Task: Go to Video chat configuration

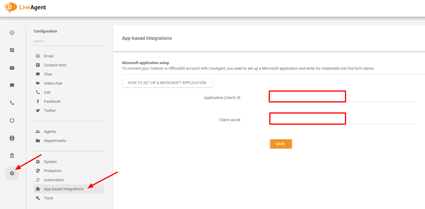Action: point(53,83)
